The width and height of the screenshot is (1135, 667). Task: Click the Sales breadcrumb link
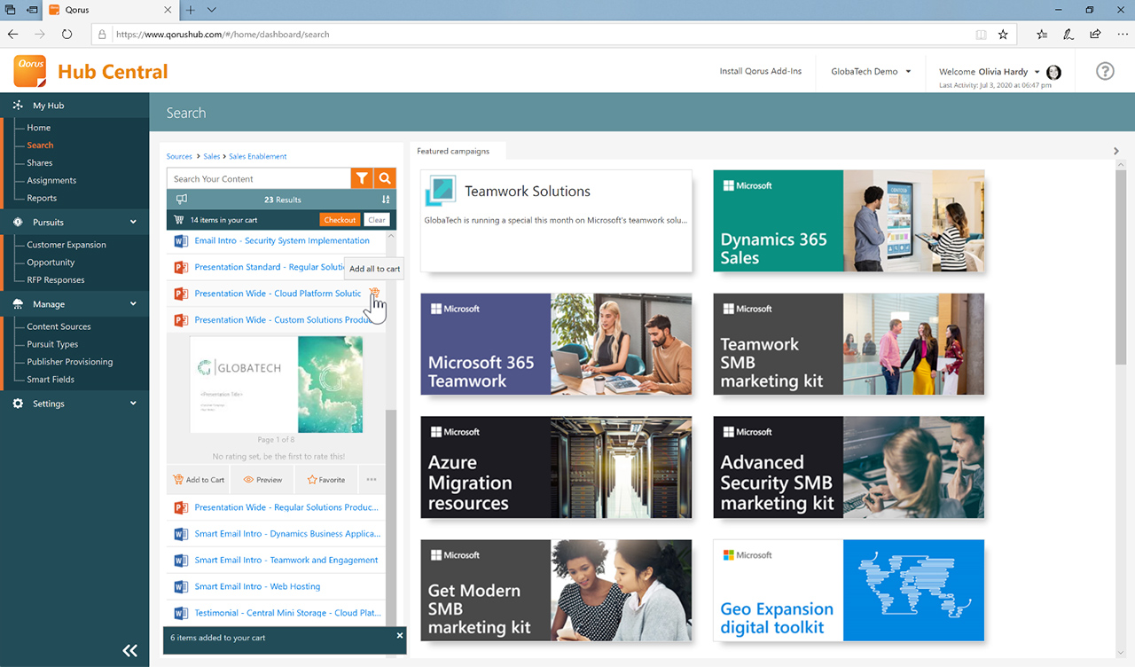[x=212, y=156]
